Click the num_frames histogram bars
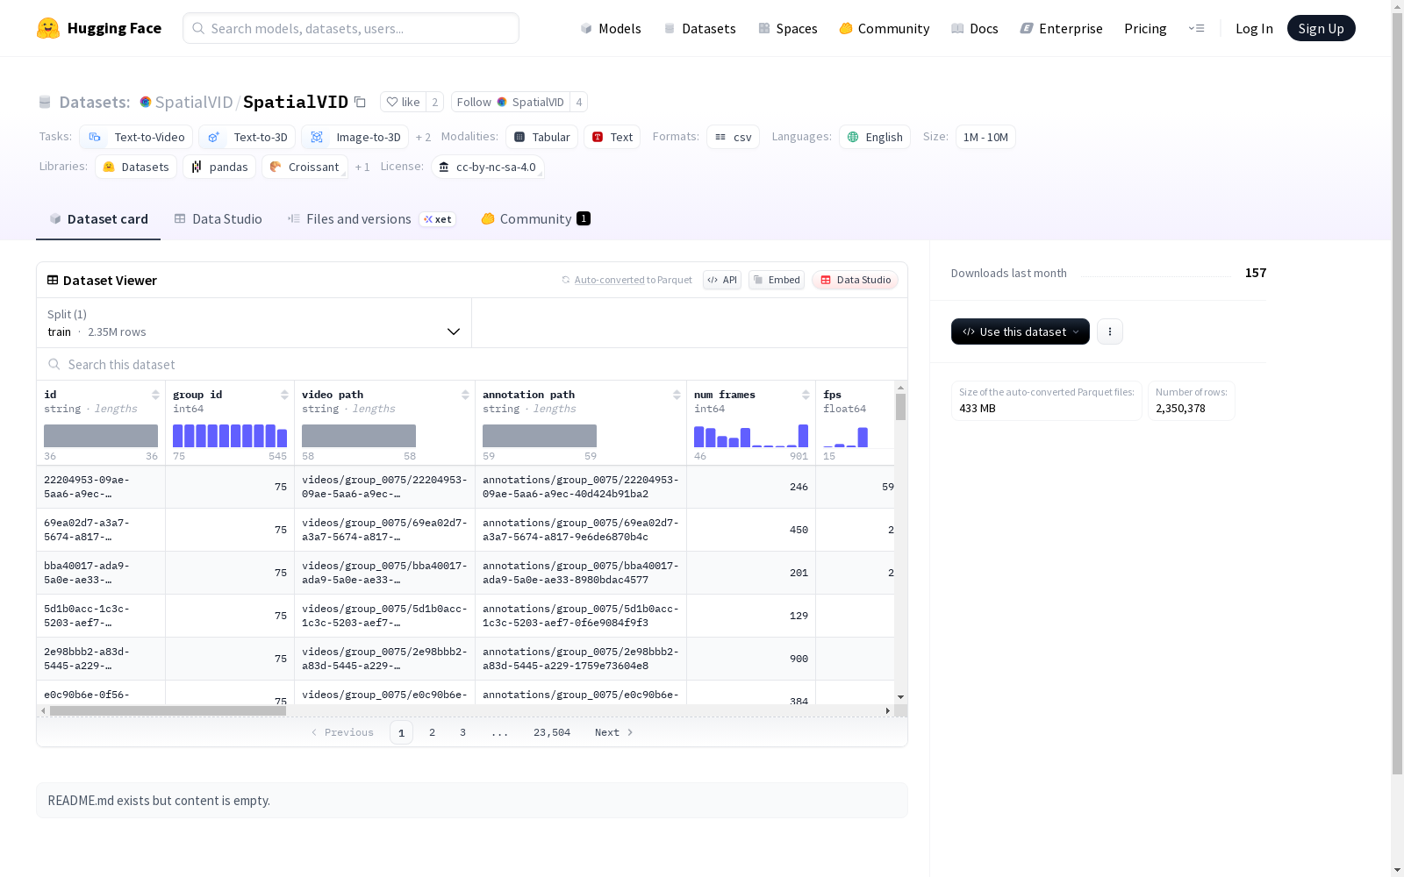The height and width of the screenshot is (877, 1404). click(751, 436)
